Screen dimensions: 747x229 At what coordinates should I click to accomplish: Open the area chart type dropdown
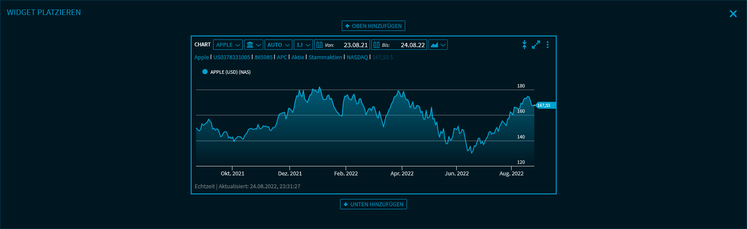click(x=438, y=45)
